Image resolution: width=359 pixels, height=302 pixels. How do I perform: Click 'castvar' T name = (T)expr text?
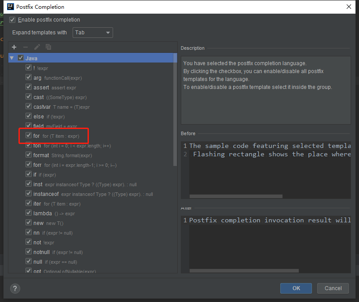tap(62, 107)
